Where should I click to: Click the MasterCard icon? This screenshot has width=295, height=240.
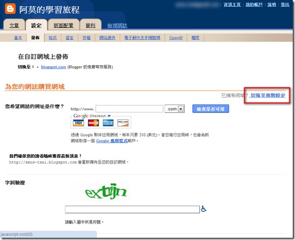pos(93,123)
